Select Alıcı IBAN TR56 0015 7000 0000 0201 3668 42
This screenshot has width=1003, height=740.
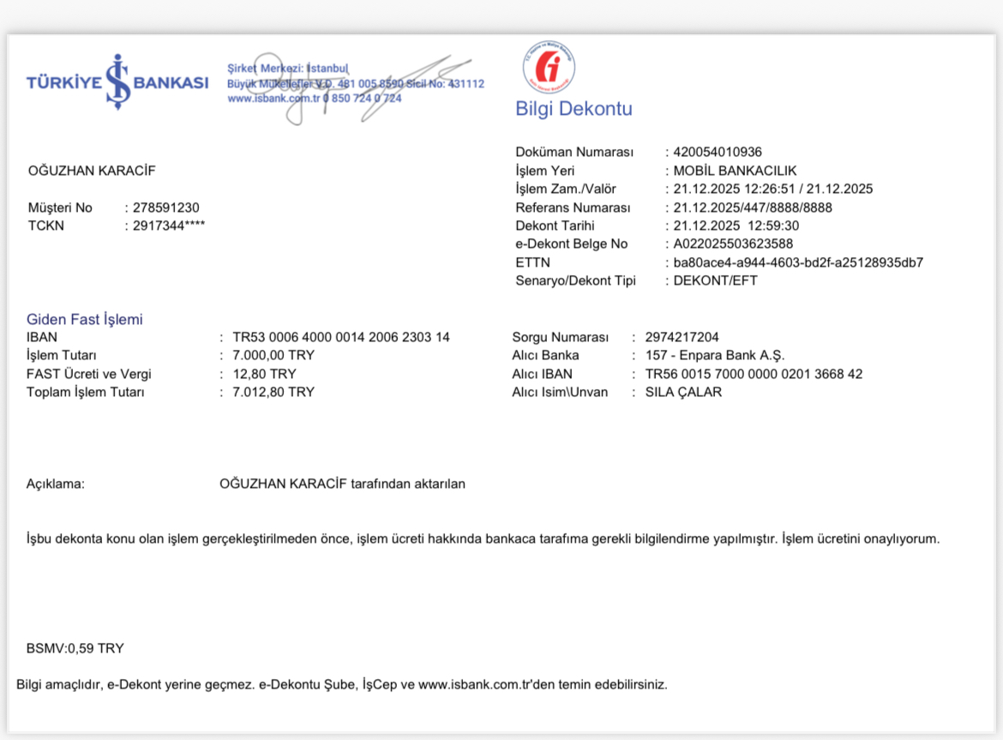(754, 374)
